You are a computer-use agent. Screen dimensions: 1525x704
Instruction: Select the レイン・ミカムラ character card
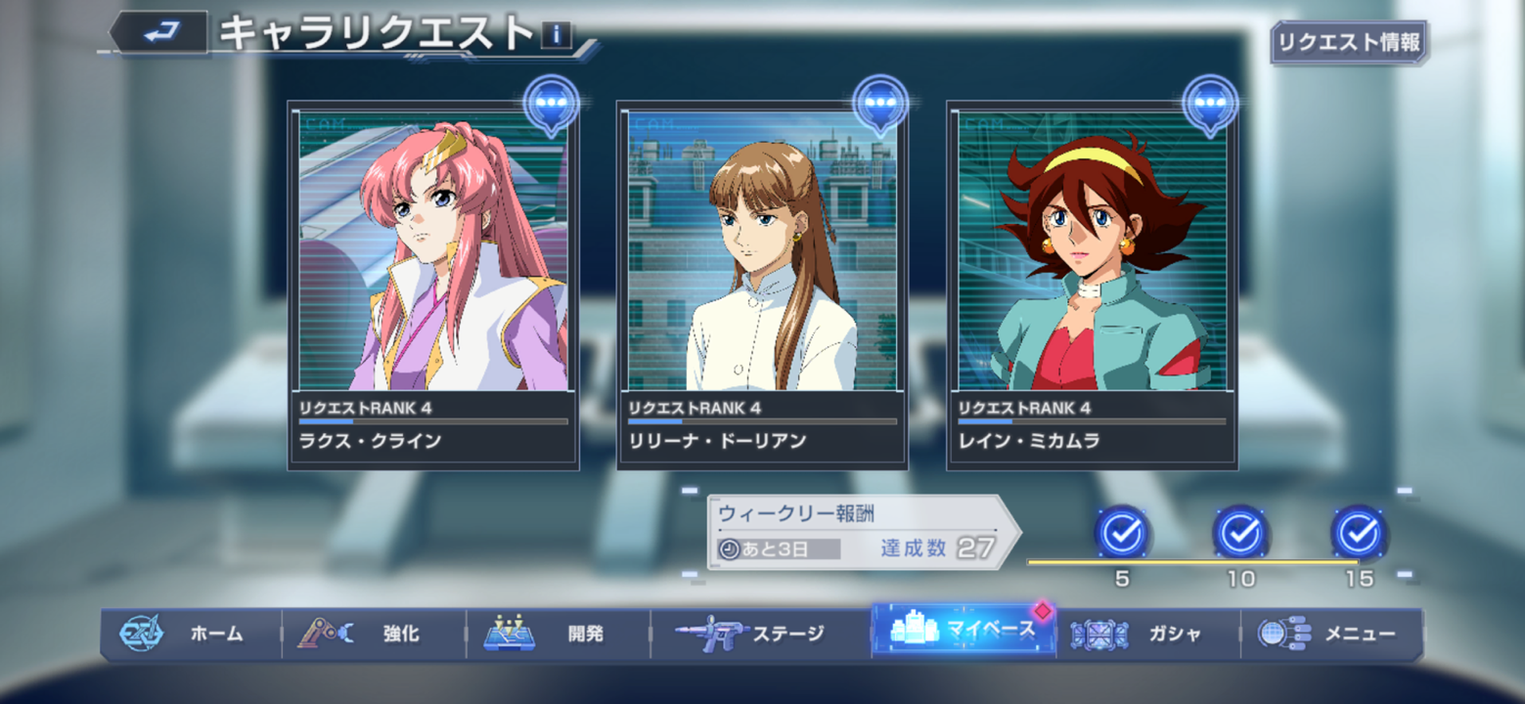coord(1092,285)
